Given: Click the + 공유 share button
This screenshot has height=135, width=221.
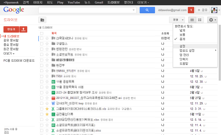Looking at the screenshot, I should [x=202, y=10].
